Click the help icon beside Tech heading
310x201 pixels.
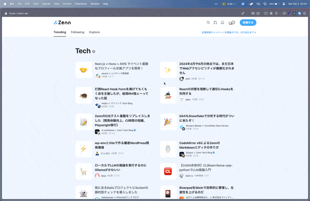point(94,51)
